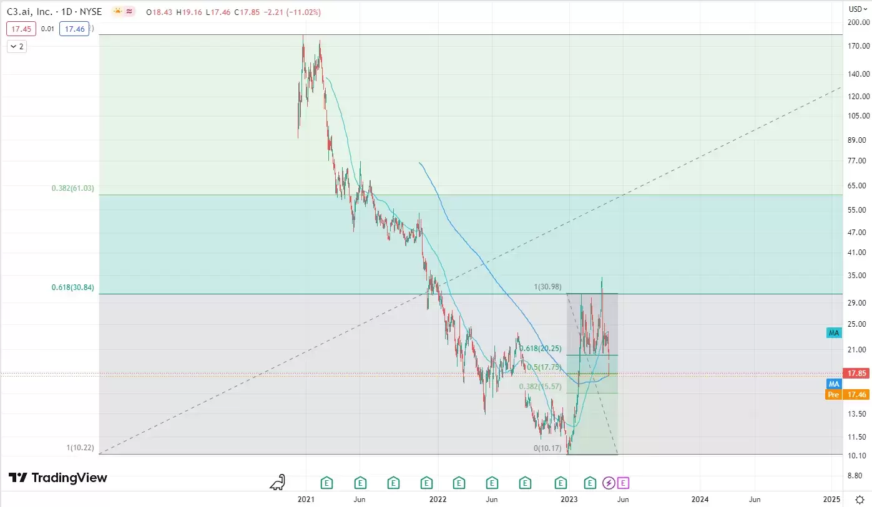Click the 2023 time axis label
This screenshot has width=872, height=507.
[569, 500]
